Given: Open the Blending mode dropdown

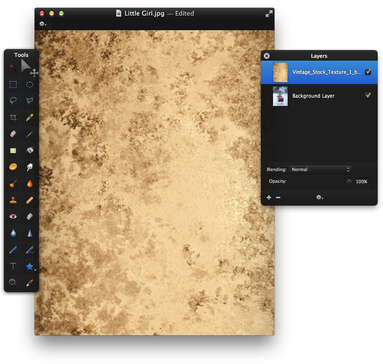Looking at the screenshot, I should coord(320,170).
